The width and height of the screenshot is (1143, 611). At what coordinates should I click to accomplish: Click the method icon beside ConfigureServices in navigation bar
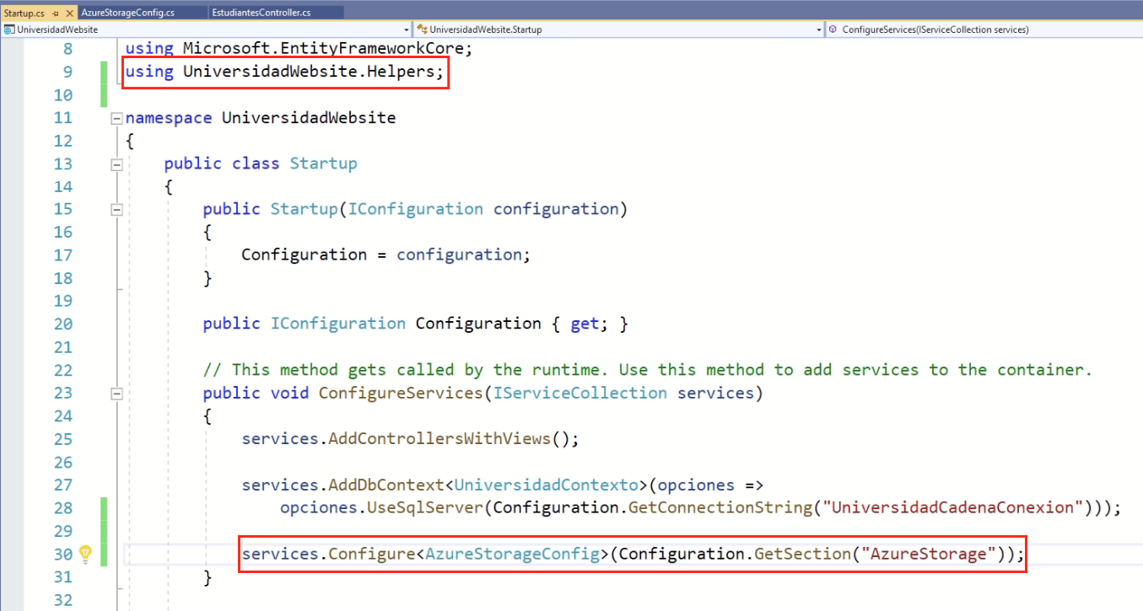click(x=833, y=28)
